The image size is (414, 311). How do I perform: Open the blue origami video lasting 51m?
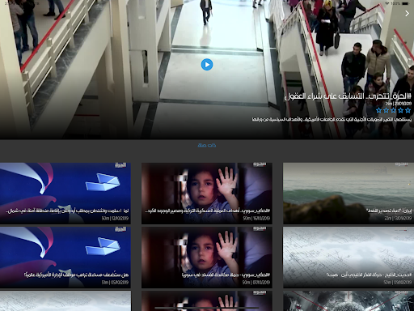65,258
